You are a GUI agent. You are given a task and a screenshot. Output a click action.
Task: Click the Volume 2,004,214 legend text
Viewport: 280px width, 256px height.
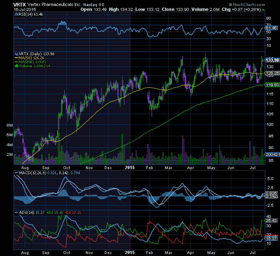tap(34, 66)
